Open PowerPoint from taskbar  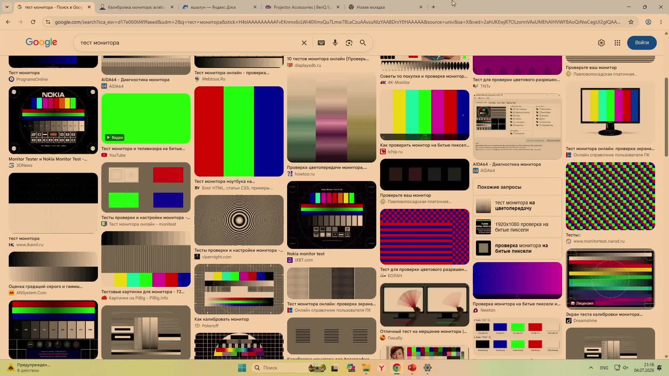point(412,368)
